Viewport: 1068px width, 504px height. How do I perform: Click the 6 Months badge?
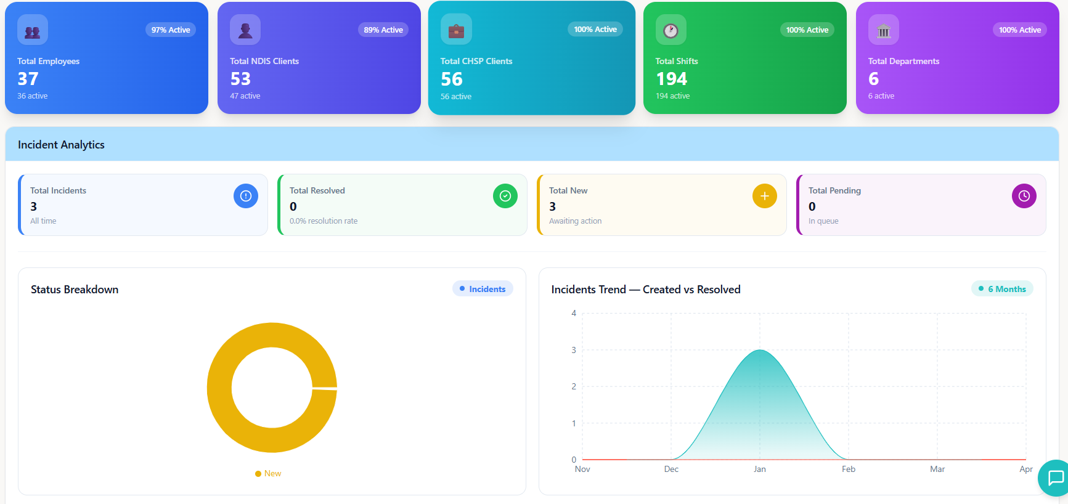[1002, 289]
